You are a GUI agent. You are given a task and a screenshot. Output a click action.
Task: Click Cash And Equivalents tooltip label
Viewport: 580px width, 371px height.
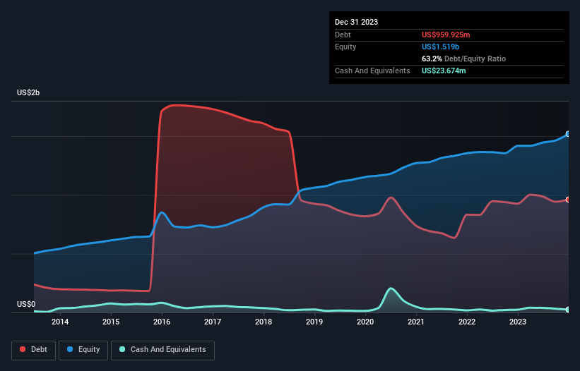pos(372,71)
